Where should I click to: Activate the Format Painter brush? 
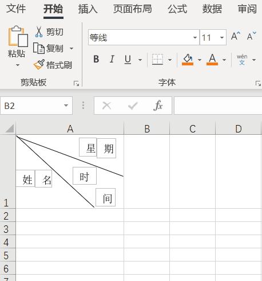click(x=39, y=65)
